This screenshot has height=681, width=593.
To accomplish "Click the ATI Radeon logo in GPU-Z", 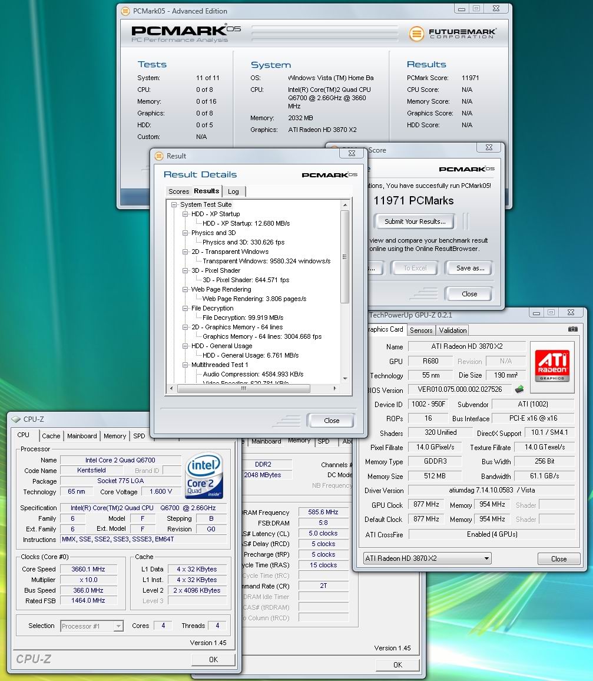I will 552,366.
